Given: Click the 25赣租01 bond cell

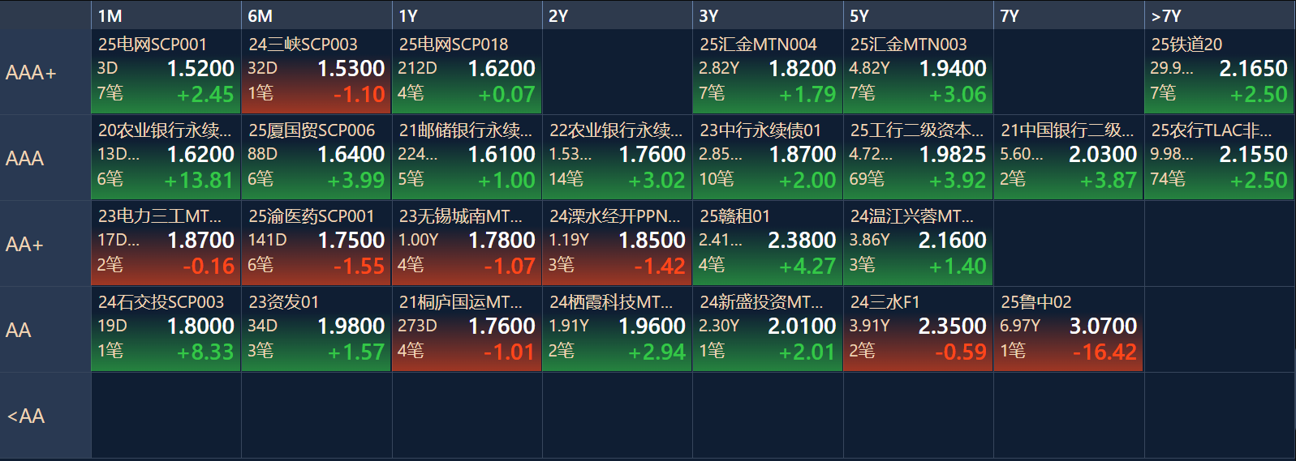Looking at the screenshot, I should pyautogui.click(x=768, y=242).
